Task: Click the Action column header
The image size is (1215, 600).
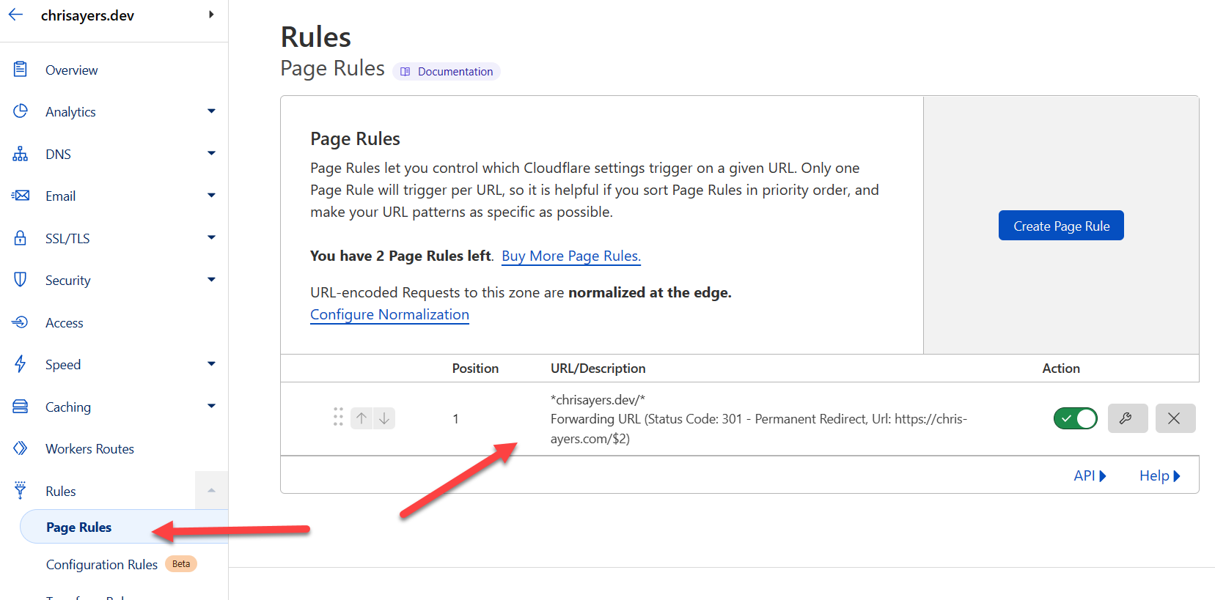Action: pos(1061,368)
